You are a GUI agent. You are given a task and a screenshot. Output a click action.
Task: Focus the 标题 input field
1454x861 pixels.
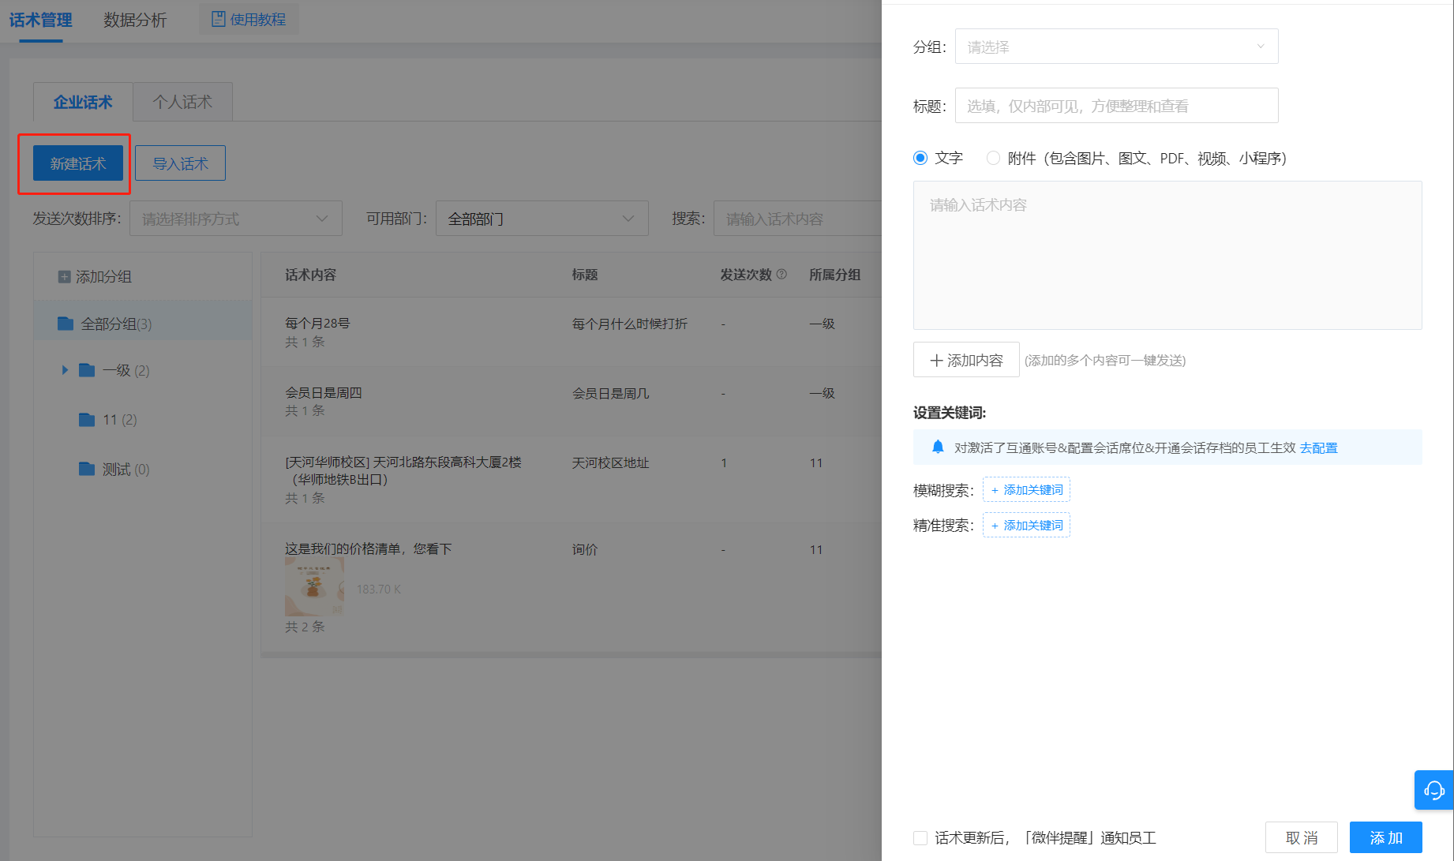pos(1116,105)
